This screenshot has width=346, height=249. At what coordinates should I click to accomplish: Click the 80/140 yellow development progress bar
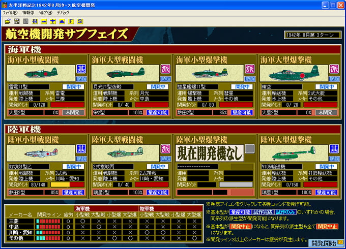(68, 184)
